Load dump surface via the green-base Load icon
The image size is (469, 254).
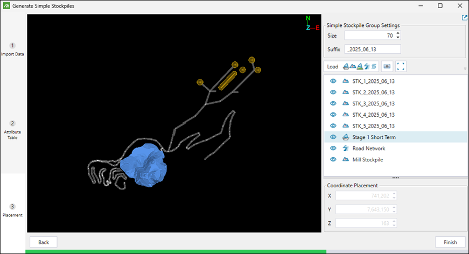[360, 66]
